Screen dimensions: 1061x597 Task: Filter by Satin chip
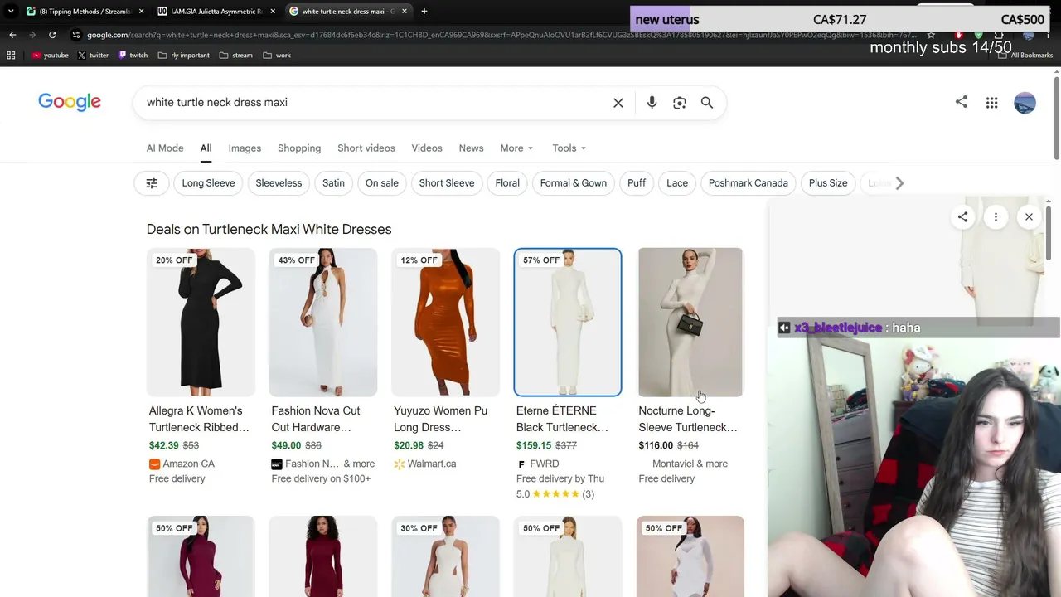(x=333, y=183)
